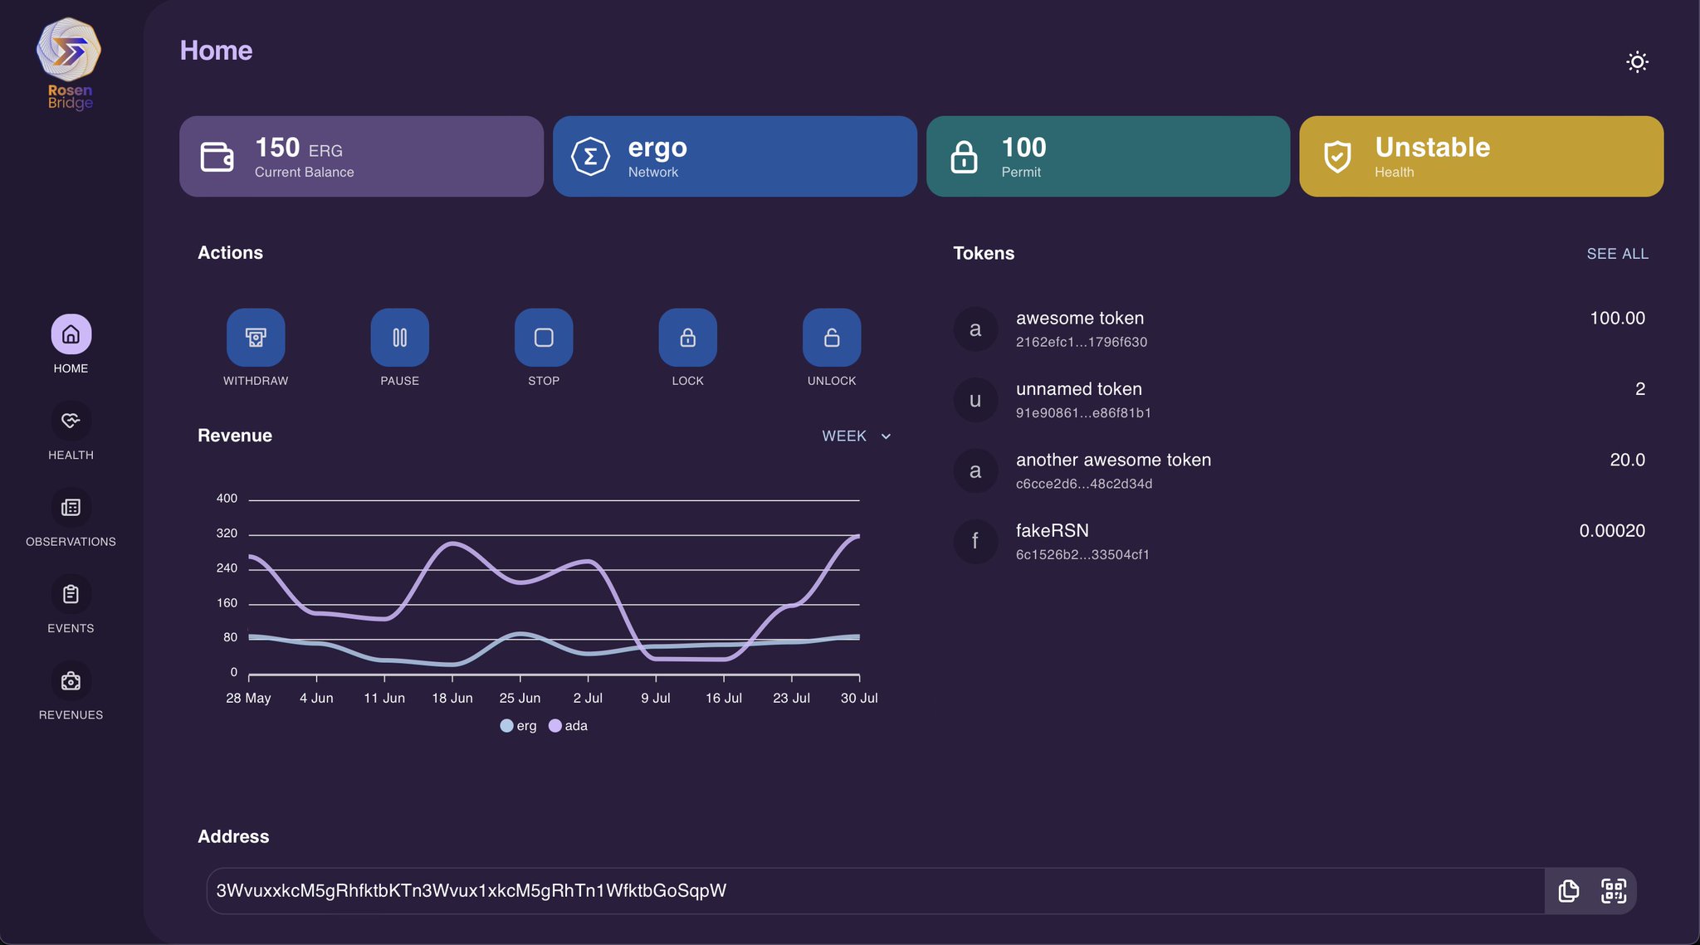Click the Unlock action icon
1700x945 pixels.
[x=831, y=338]
